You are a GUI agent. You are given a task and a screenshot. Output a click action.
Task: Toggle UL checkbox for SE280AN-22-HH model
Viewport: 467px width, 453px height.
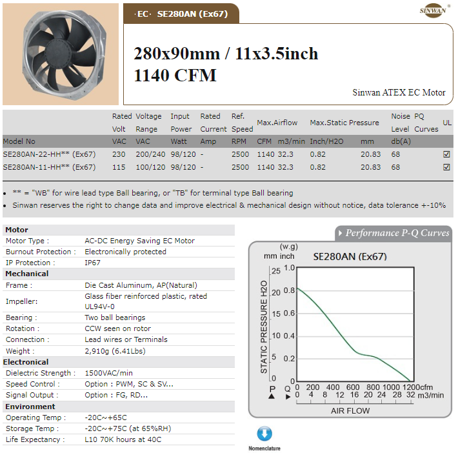coord(446,155)
